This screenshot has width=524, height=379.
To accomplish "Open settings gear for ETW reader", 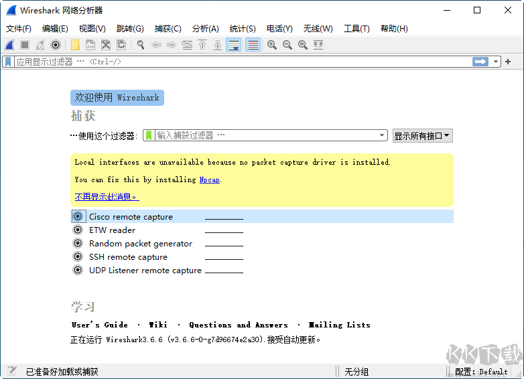I will [x=78, y=230].
